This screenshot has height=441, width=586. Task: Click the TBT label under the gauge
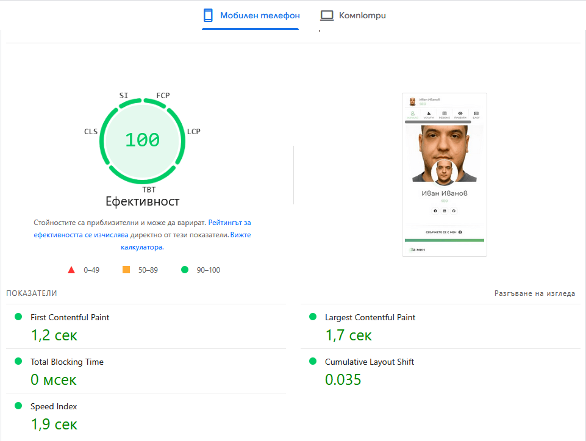(x=149, y=190)
